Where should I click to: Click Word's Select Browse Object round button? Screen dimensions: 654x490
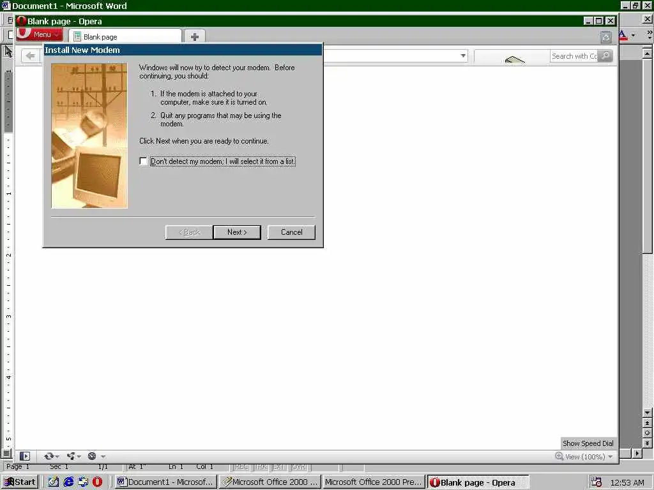click(648, 433)
